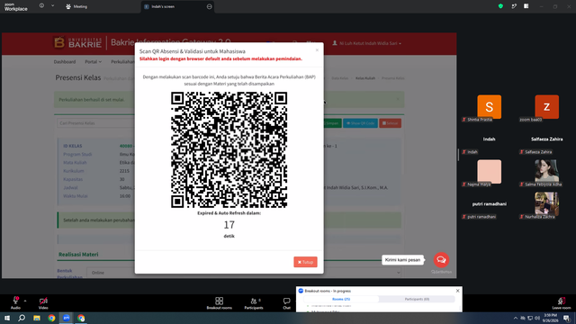Close the QR modal with Tutup button
Viewport: 576px width, 324px height.
305,262
